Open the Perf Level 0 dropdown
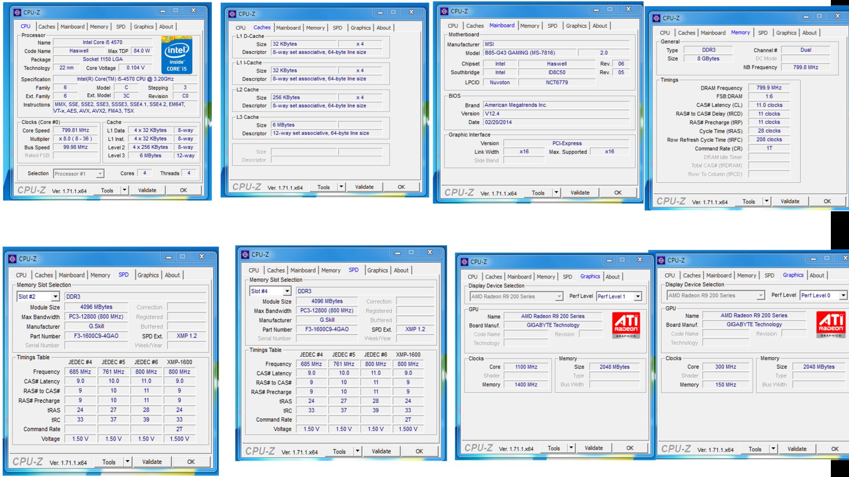The width and height of the screenshot is (849, 477). pos(843,295)
